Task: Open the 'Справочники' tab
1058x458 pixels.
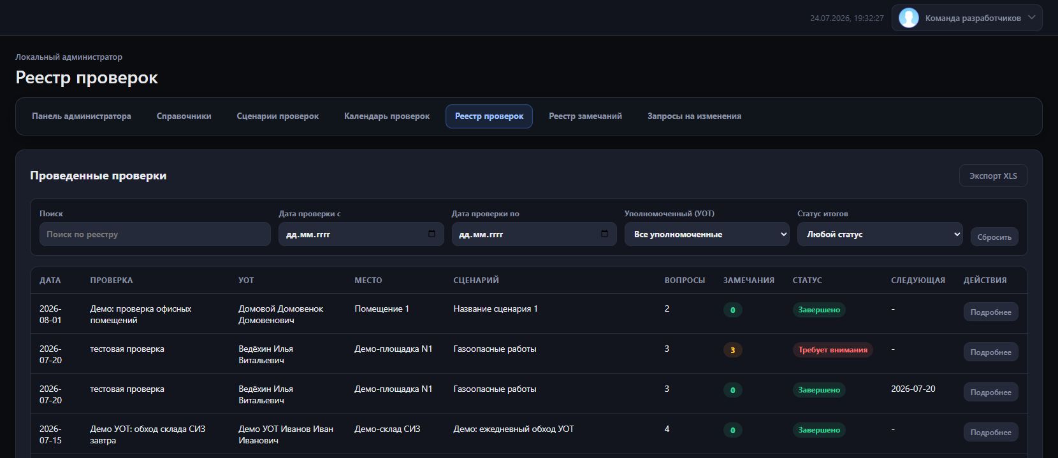Action: (184, 116)
